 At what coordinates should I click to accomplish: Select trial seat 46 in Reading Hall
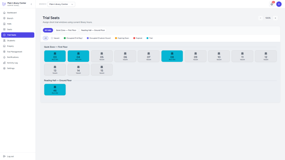point(55,90)
